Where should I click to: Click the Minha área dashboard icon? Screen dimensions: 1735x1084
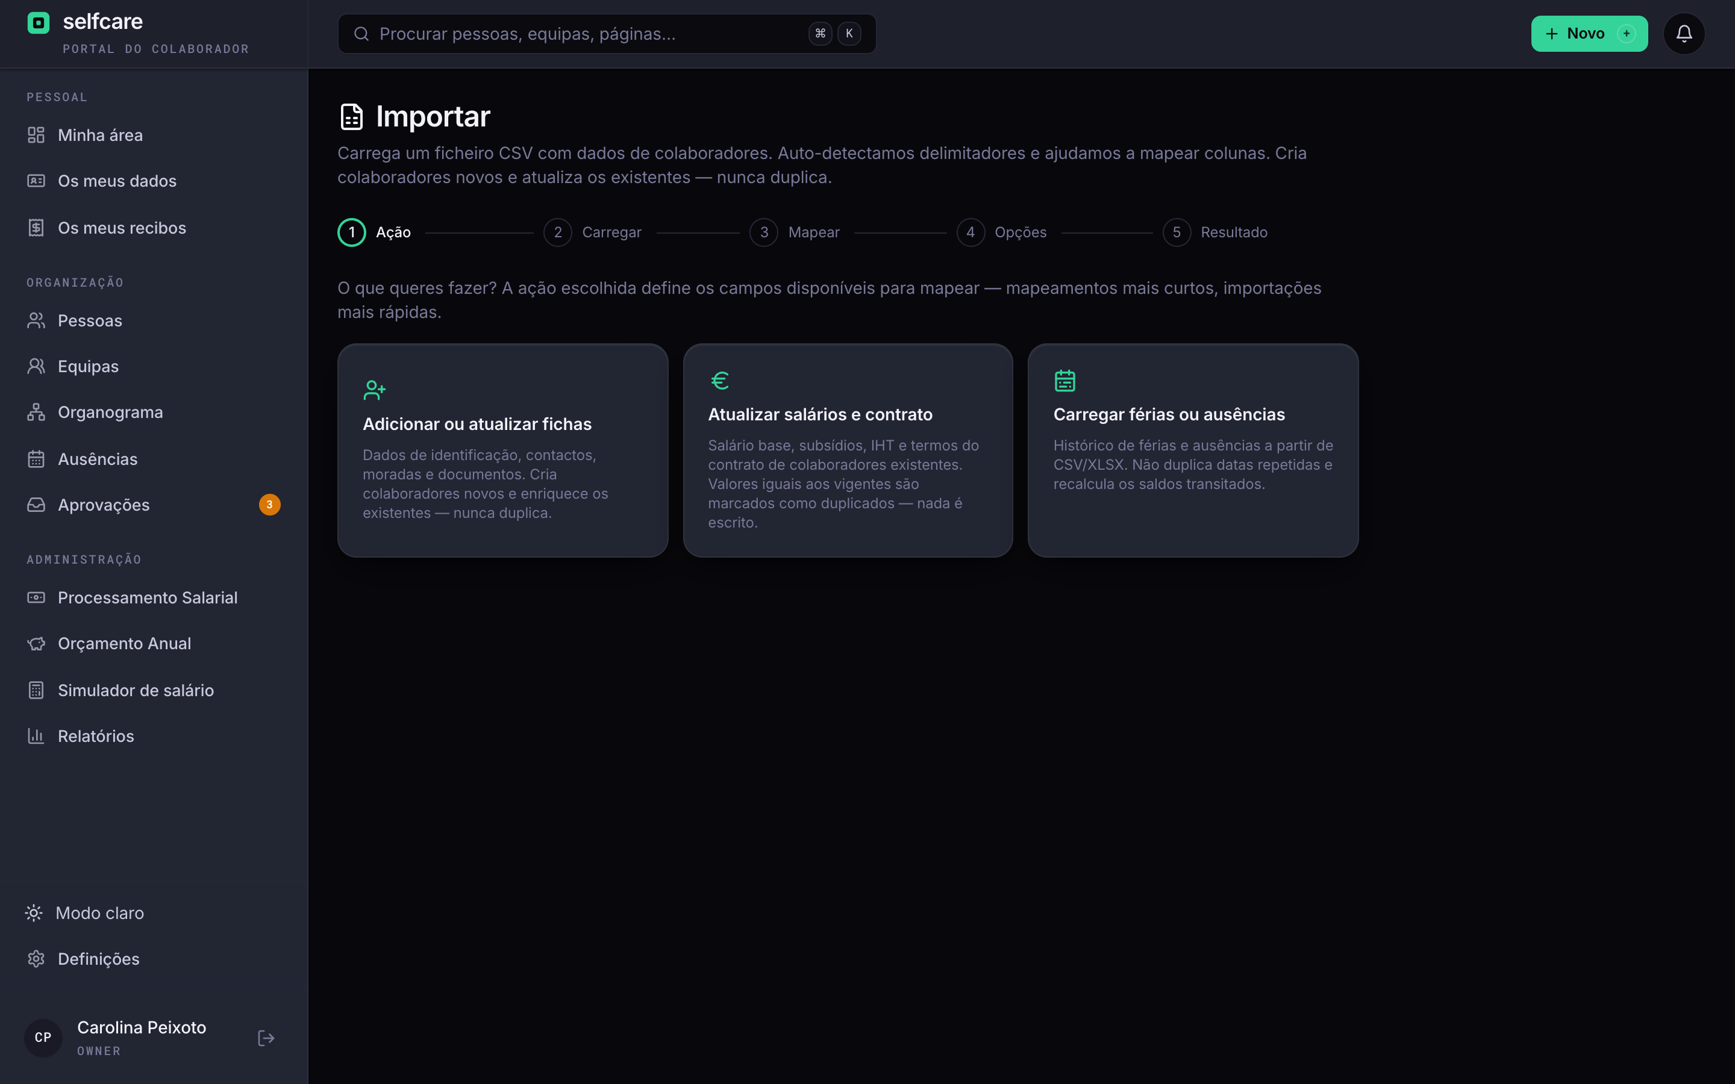[x=36, y=135]
